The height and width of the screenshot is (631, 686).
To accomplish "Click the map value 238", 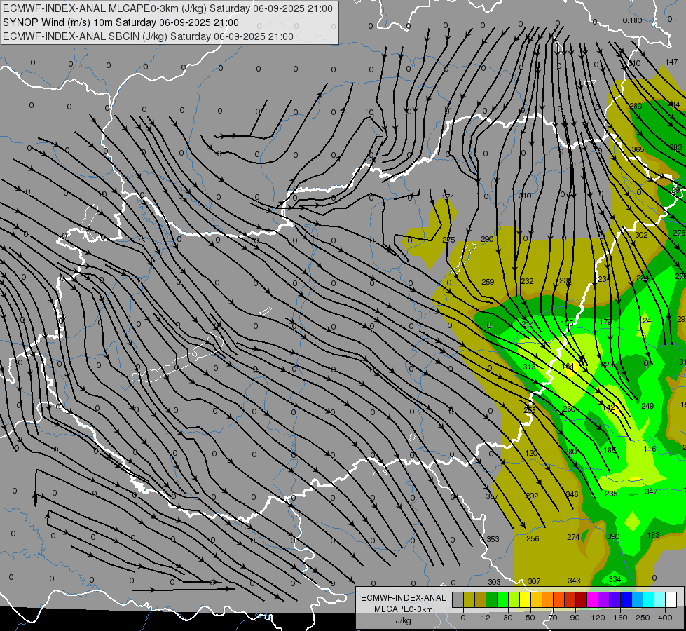I will (565, 280).
